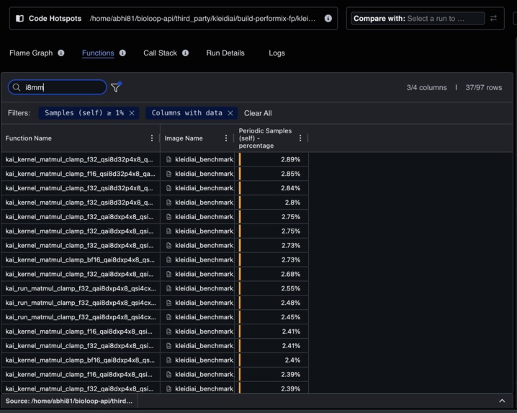Select the Functions tab
Image resolution: width=517 pixels, height=413 pixels.
point(98,53)
